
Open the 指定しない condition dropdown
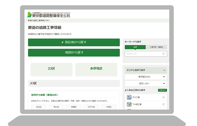(x=146, y=83)
